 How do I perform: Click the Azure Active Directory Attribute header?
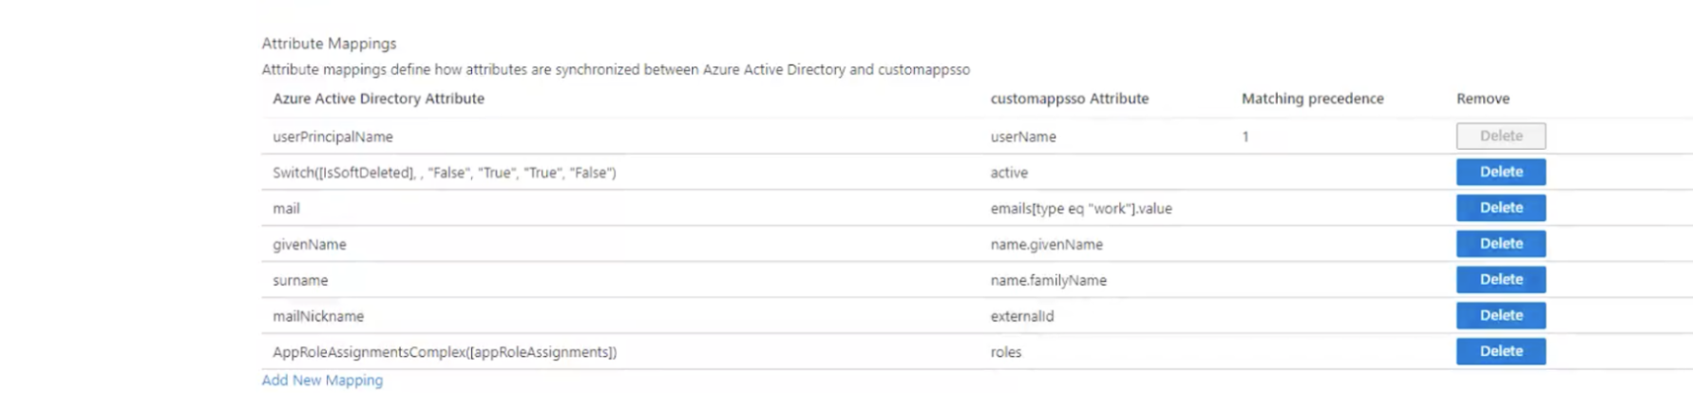tap(378, 99)
